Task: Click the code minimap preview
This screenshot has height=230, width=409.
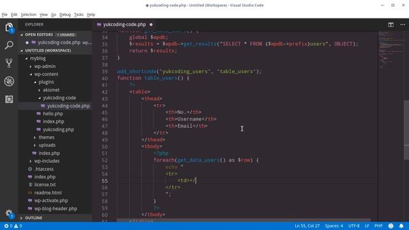Action: [390, 50]
